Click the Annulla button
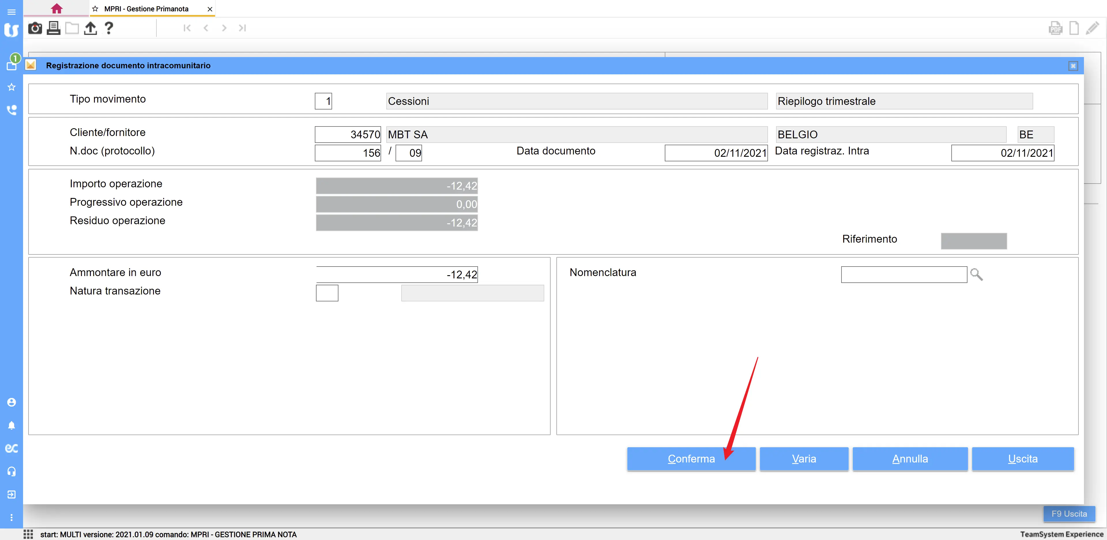 (x=910, y=459)
